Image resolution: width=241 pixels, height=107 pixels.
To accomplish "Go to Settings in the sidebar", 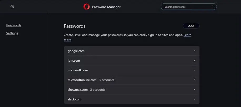I will (x=12, y=33).
